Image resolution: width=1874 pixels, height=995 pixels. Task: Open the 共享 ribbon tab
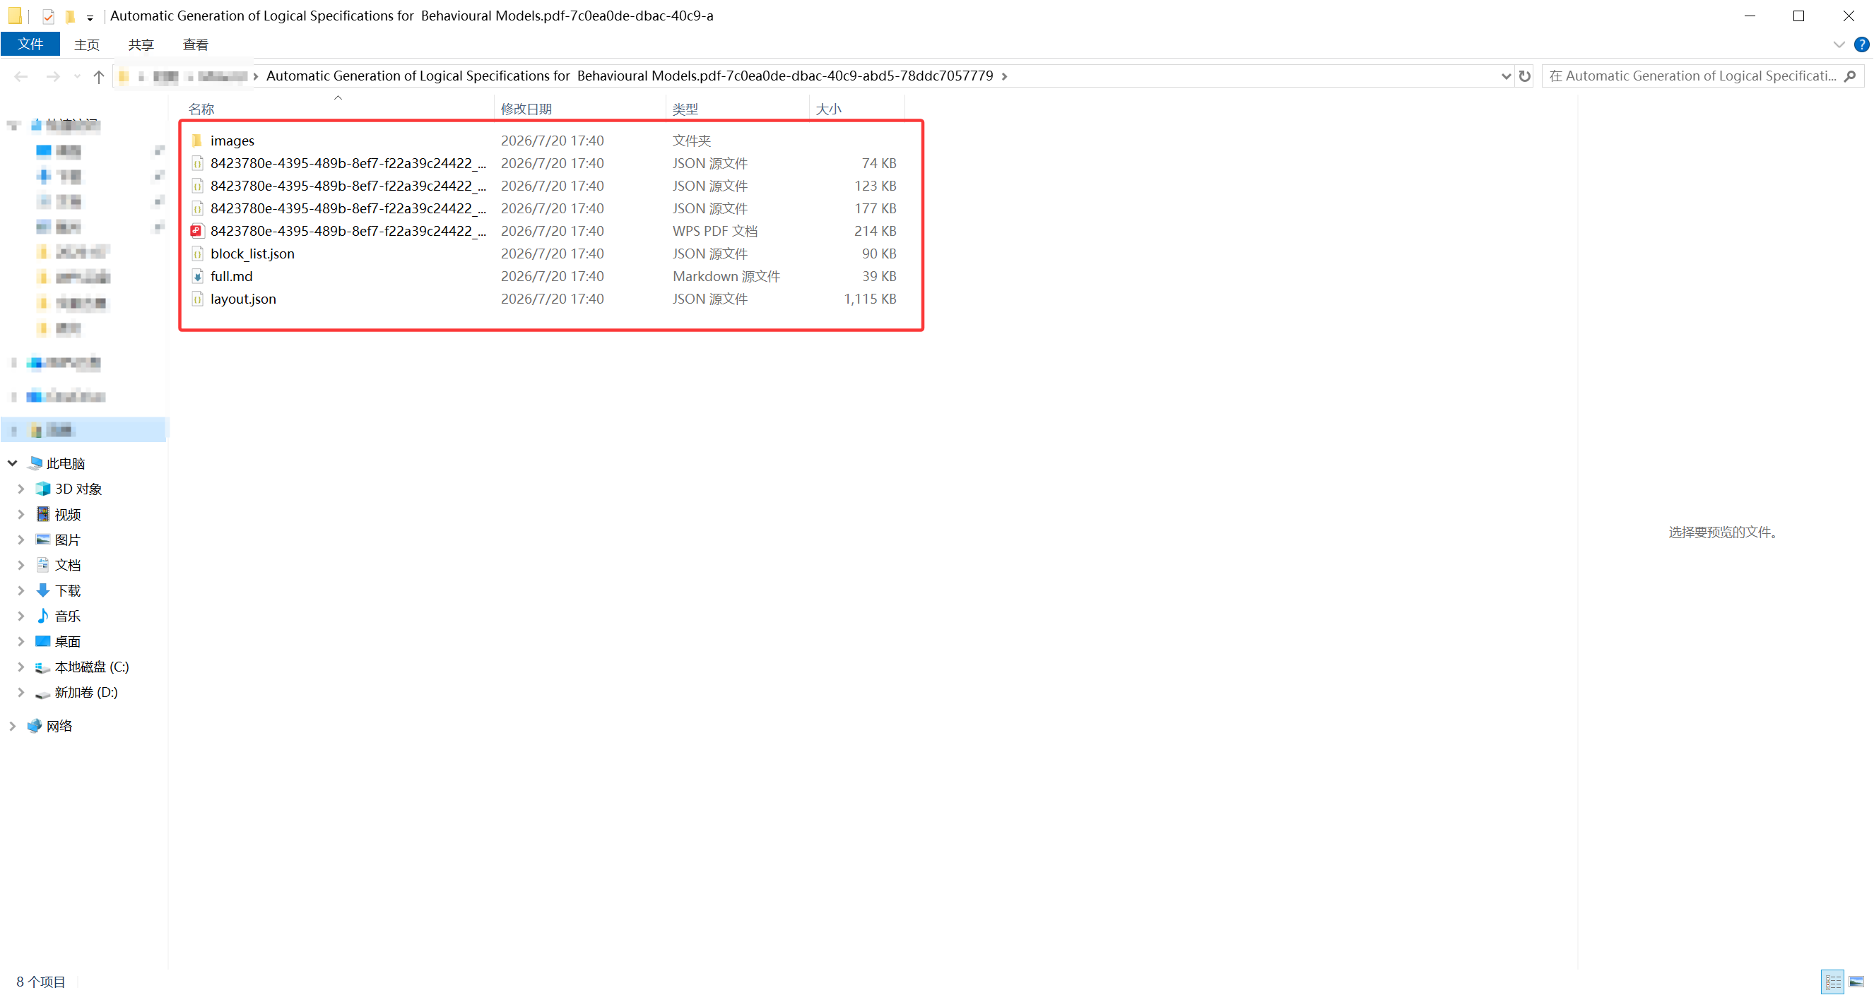click(x=141, y=45)
